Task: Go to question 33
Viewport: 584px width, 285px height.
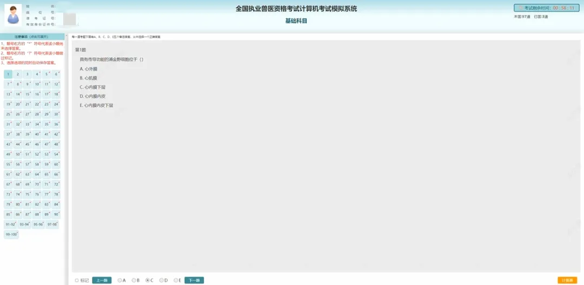Action: 27,125
